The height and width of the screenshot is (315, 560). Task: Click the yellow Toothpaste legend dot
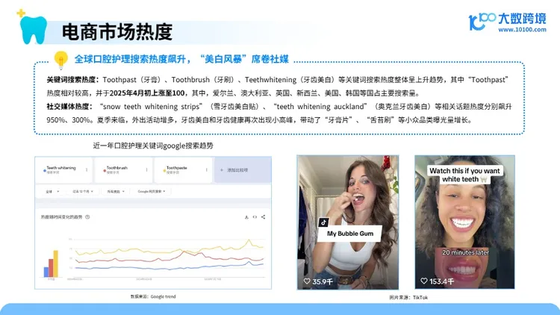tap(164, 170)
